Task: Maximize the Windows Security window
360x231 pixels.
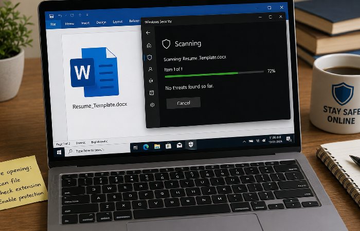Action: click(270, 17)
